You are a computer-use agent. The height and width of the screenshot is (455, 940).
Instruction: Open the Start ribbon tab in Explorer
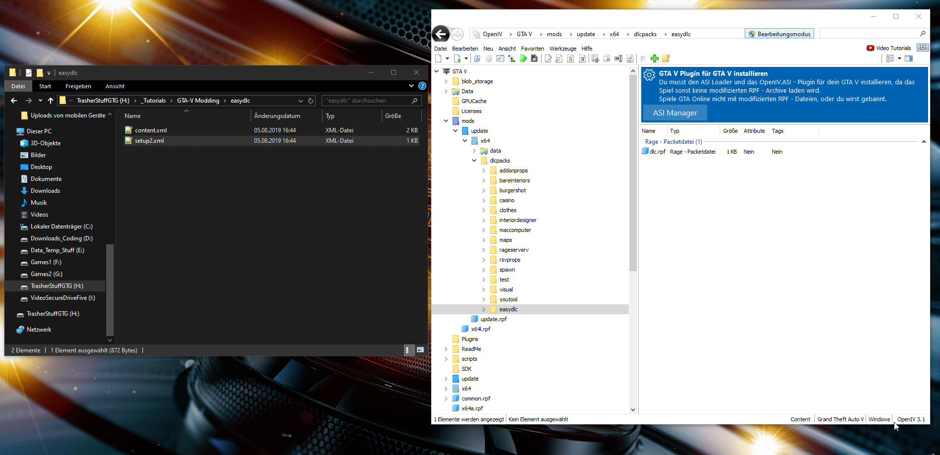(45, 86)
